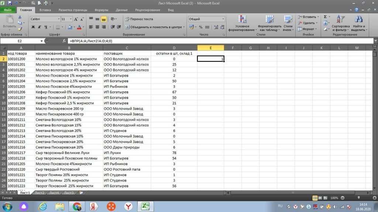Open the Данные ribbon tab
The width and height of the screenshot is (378, 212).
121,10
